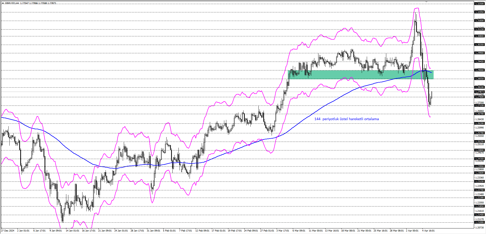Click the '6 Jan 17:01' time axis label
The image size is (486, 234).
[39, 231]
